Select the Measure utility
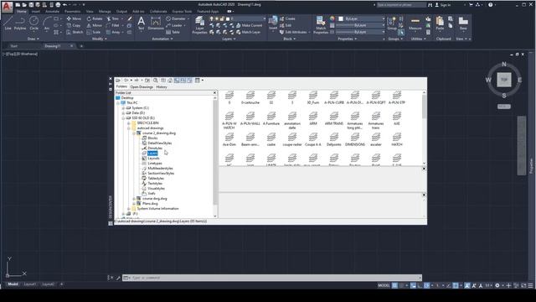The width and height of the screenshot is (536, 302). coord(415,23)
